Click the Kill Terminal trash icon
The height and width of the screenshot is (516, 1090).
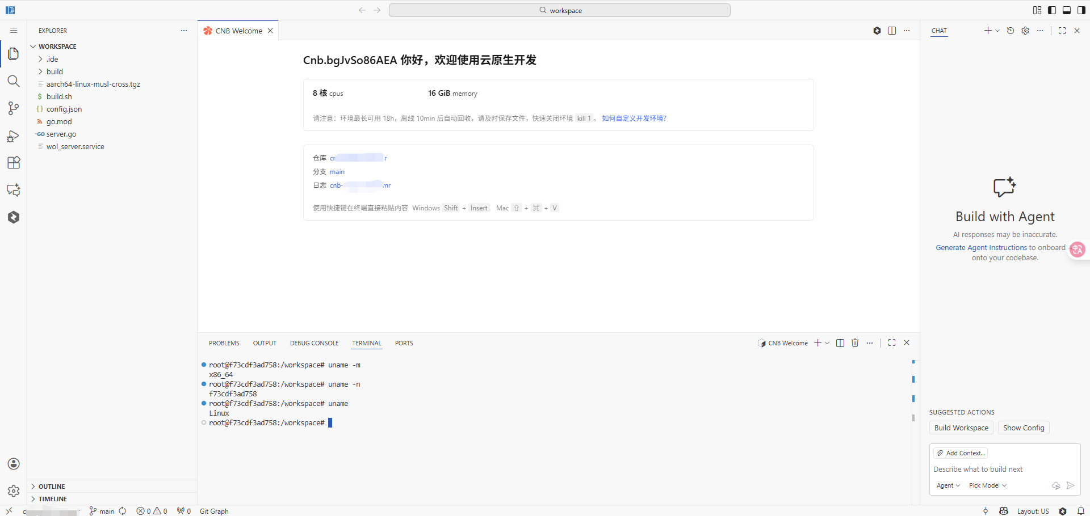[x=855, y=343]
